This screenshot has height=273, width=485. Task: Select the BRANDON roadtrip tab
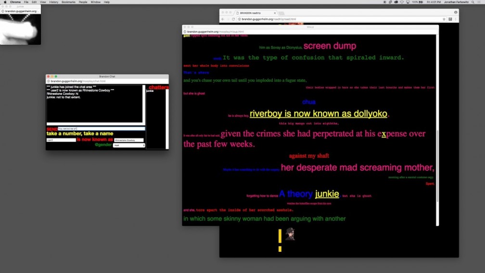pos(250,13)
